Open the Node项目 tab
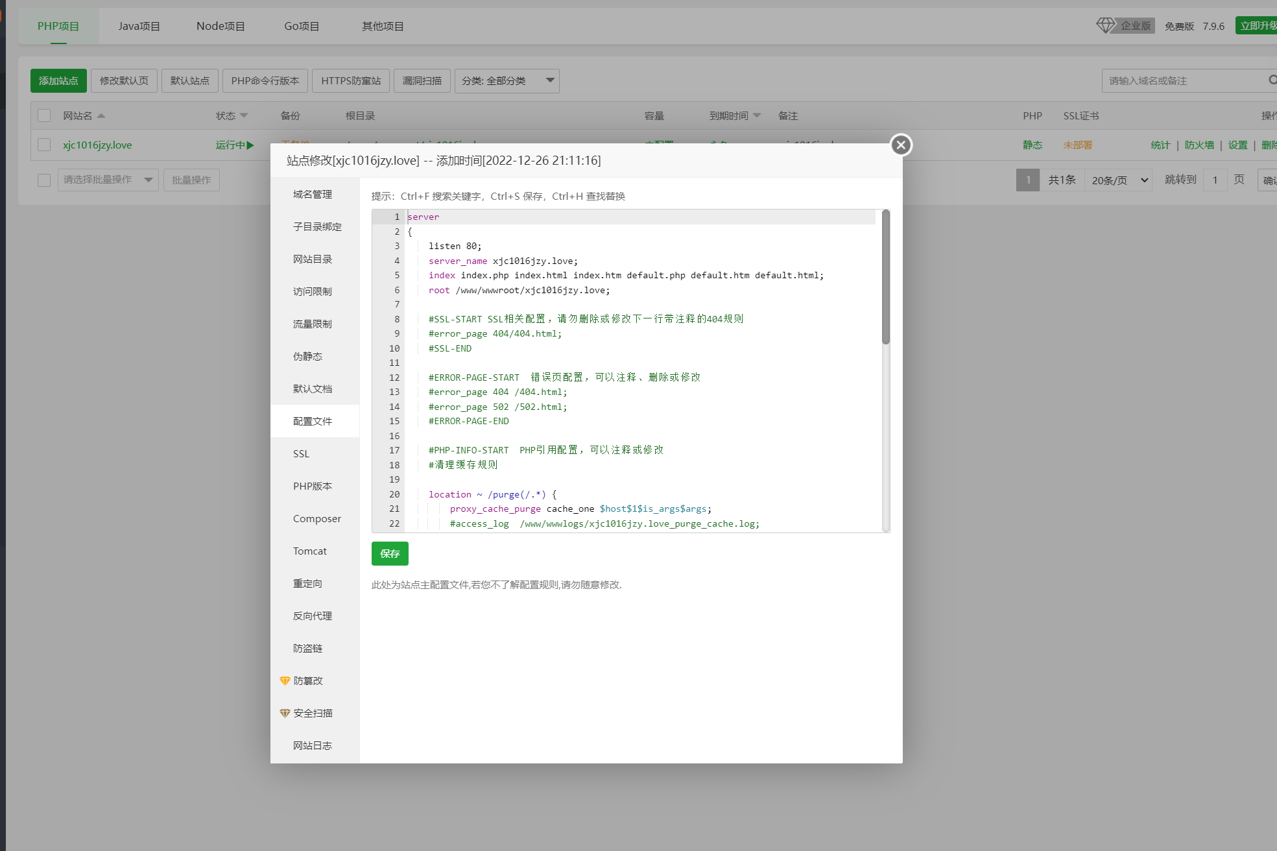 221,26
